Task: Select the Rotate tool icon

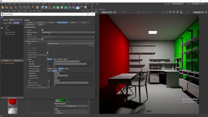Action: pos(11,7)
